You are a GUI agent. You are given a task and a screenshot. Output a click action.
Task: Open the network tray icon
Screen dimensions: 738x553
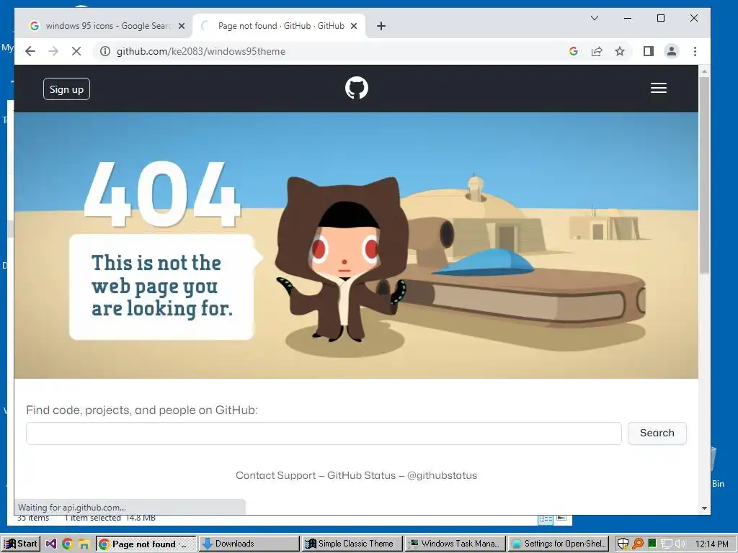(666, 544)
